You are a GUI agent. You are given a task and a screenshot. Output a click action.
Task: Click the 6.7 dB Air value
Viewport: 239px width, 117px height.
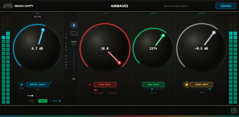click(37, 49)
